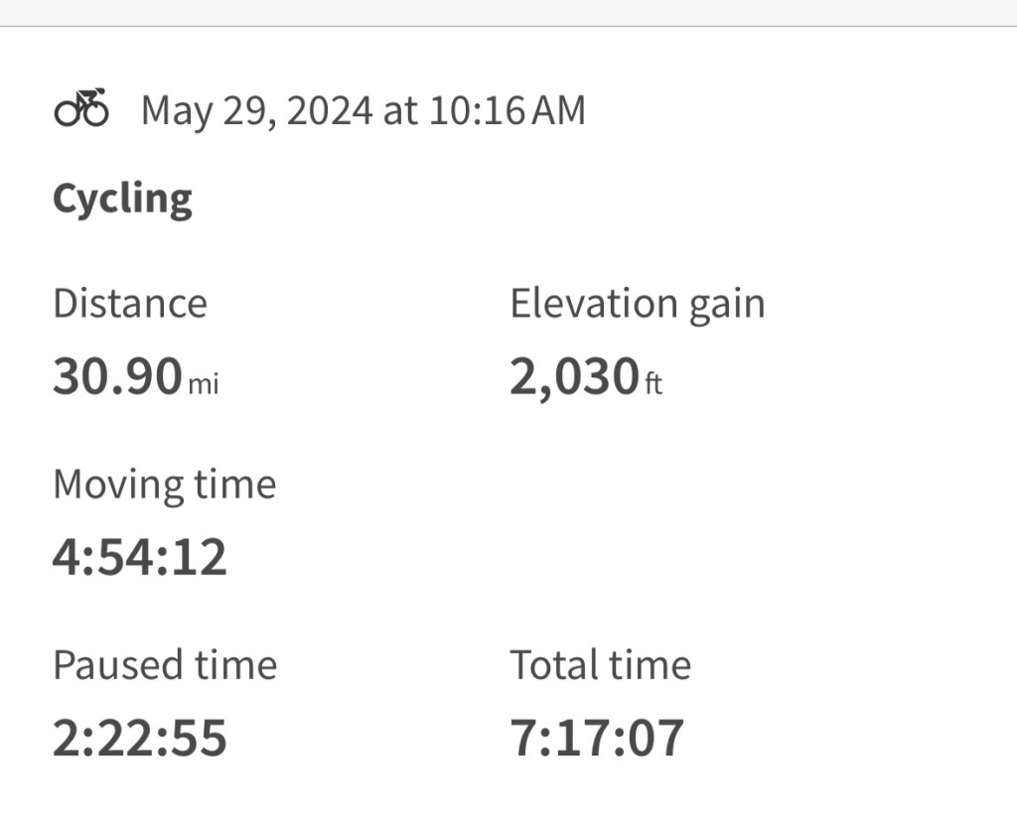Click the cycling bike icon
1017x821 pixels.
(81, 108)
